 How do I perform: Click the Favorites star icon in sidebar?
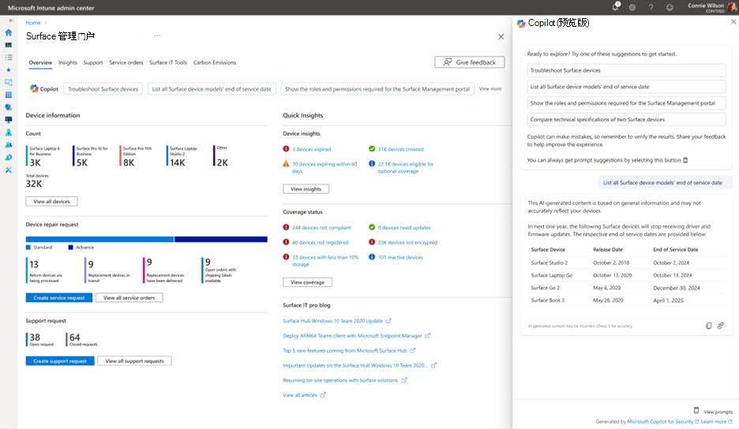[x=9, y=69]
